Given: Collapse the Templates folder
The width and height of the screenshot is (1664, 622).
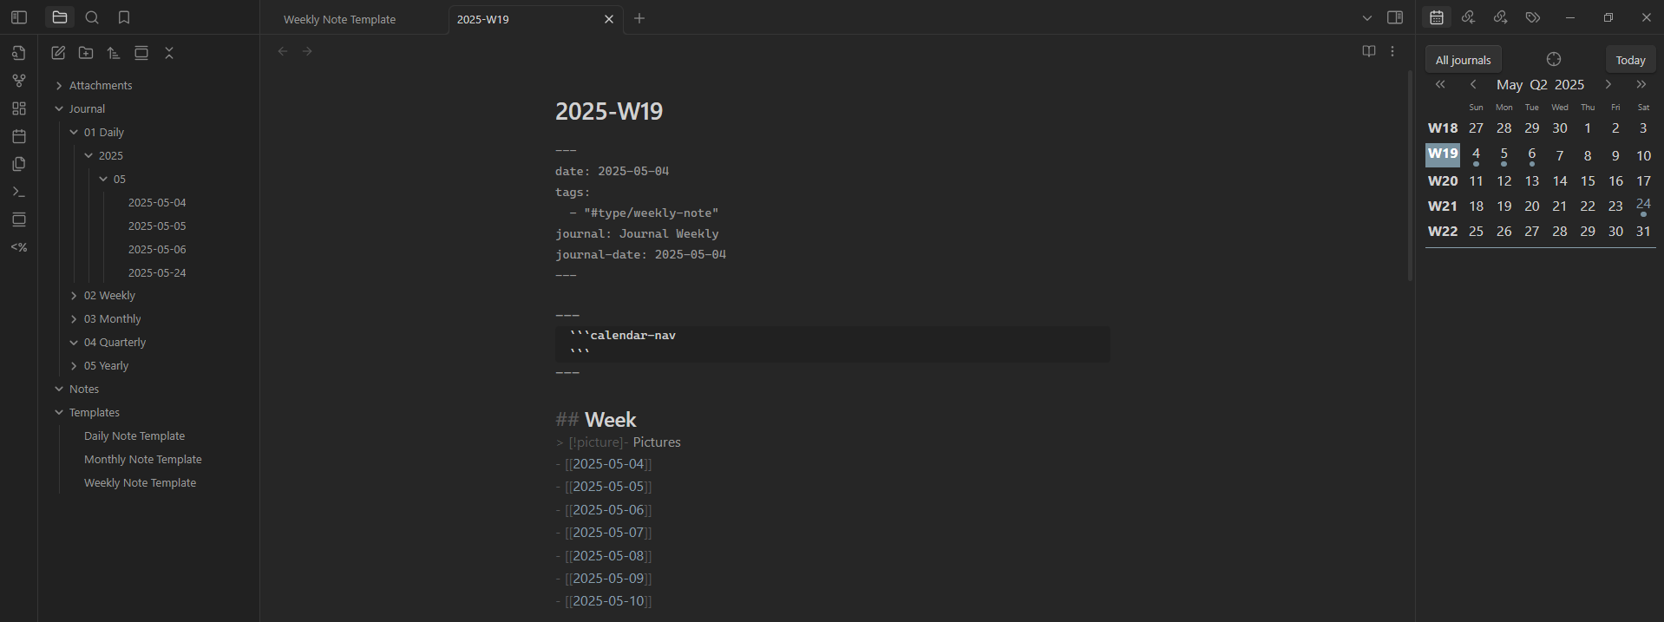Looking at the screenshot, I should tap(94, 413).
